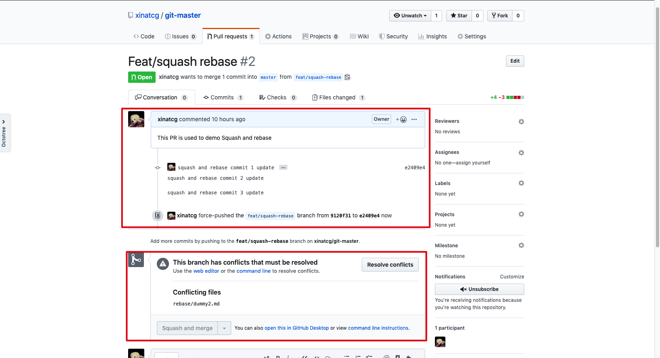The image size is (660, 358).
Task: Click the watchers count next to Unwatch
Action: [436, 16]
